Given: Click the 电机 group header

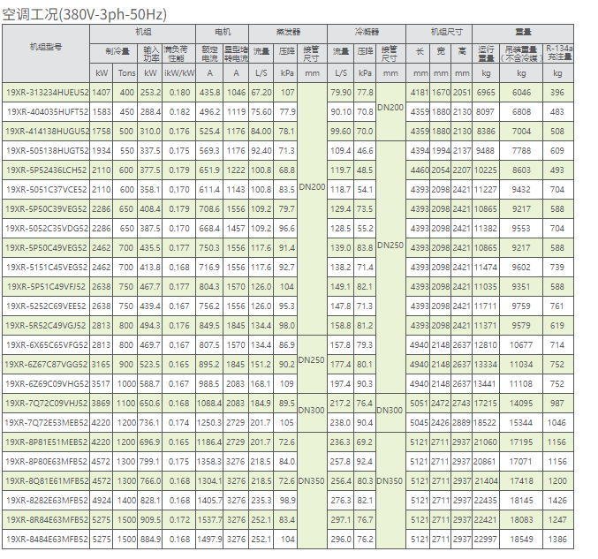Looking at the screenshot, I should pyautogui.click(x=223, y=31).
